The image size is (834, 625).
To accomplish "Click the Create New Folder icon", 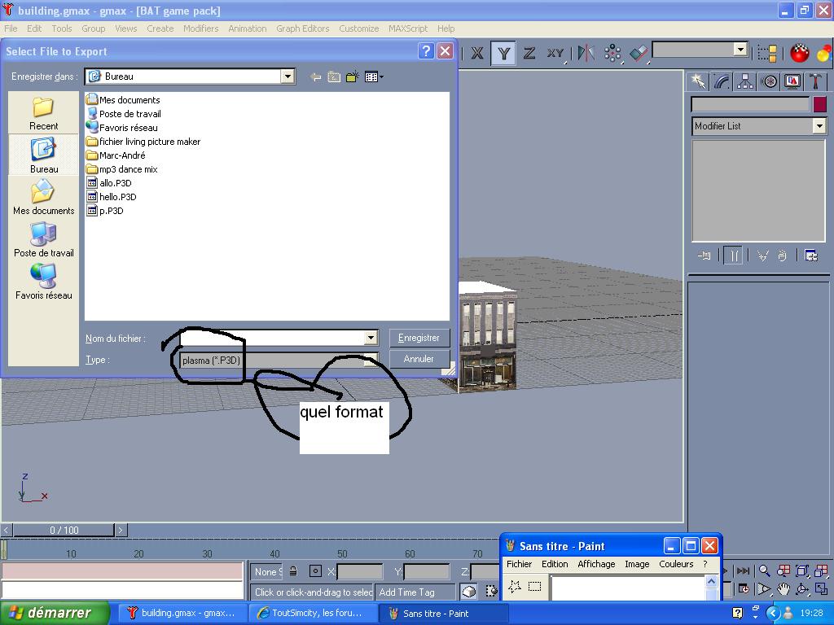I will (352, 76).
